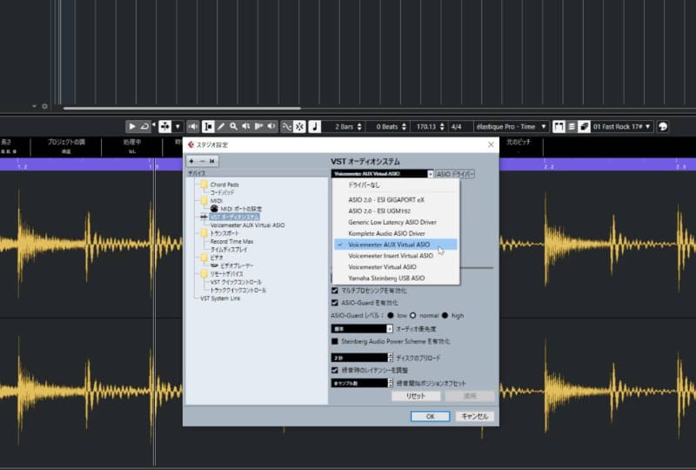Open the オーディオ優先度 dropdown

click(x=362, y=329)
